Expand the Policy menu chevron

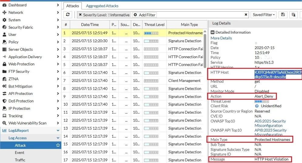point(58,42)
